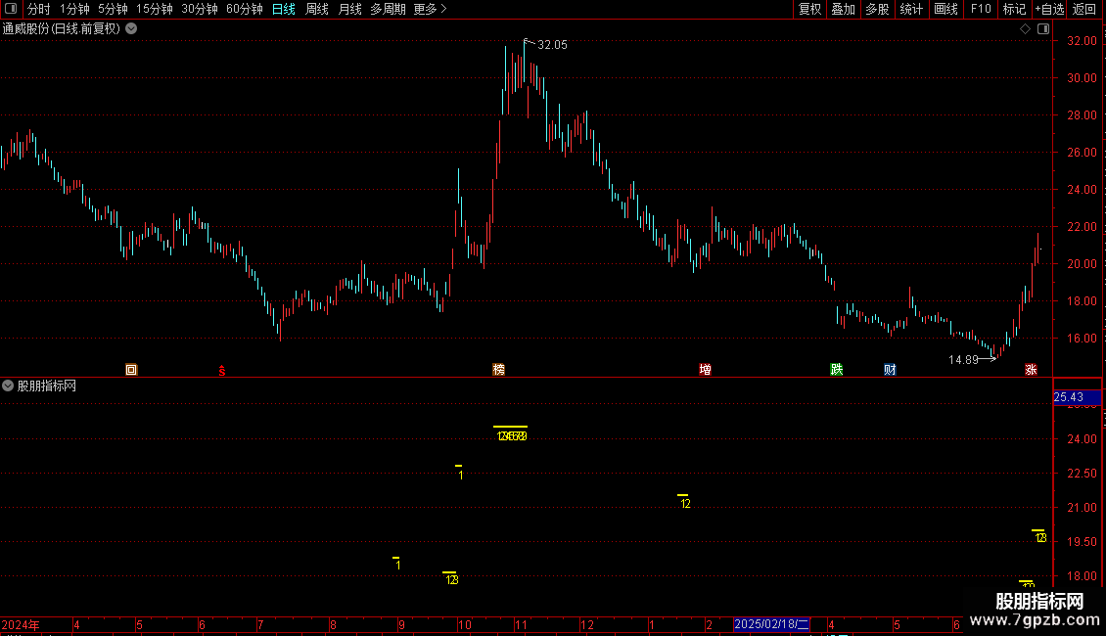Open dropdown beside 通威股份 chart title
This screenshot has height=636, width=1106.
131,29
